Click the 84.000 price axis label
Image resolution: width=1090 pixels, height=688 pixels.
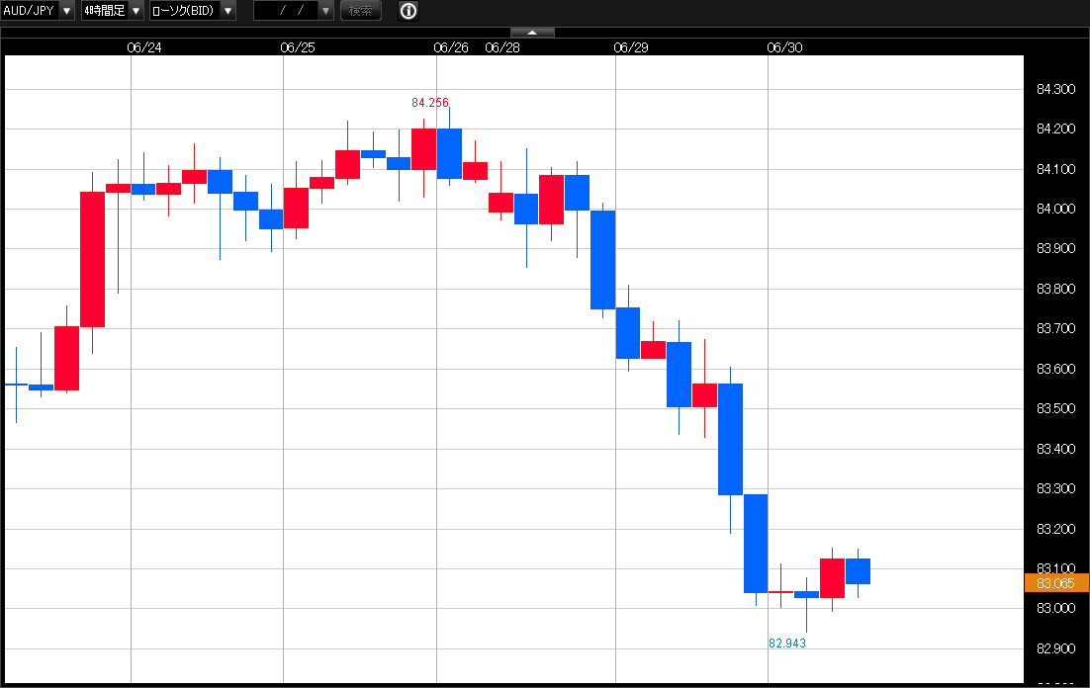coord(1055,209)
